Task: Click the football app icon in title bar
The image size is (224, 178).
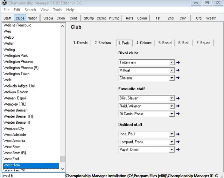Action: (x=5, y=3)
